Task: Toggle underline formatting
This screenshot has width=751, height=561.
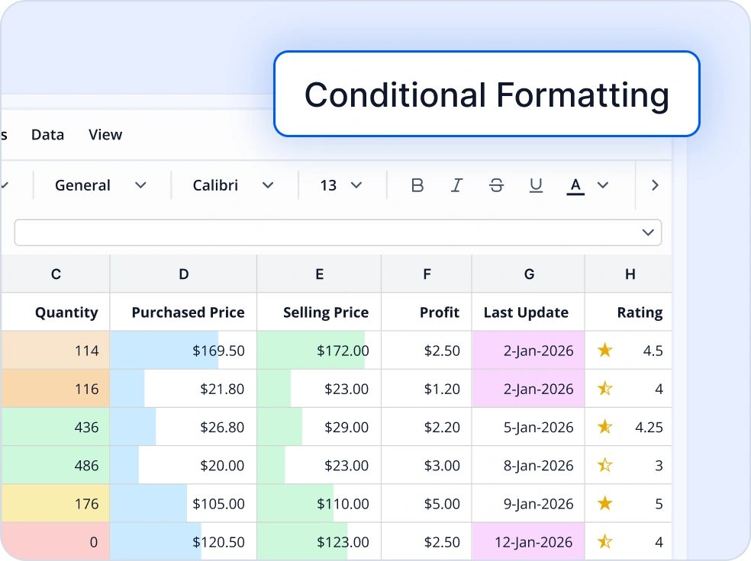Action: point(536,184)
